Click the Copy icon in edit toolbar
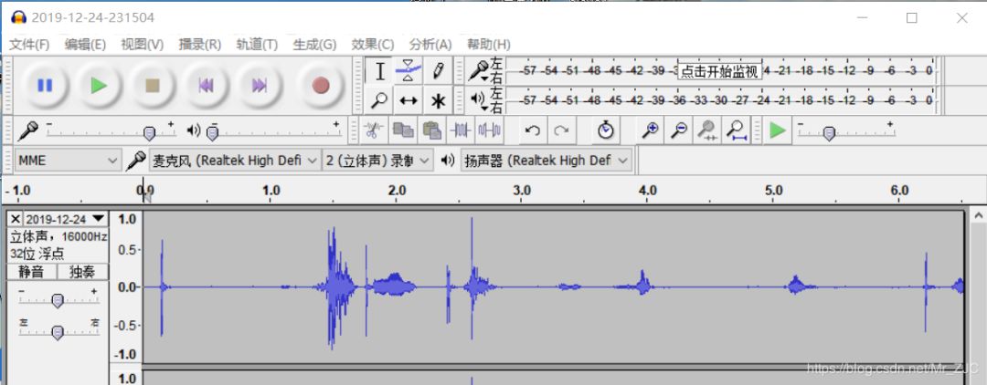This screenshot has width=987, height=385. click(x=403, y=130)
